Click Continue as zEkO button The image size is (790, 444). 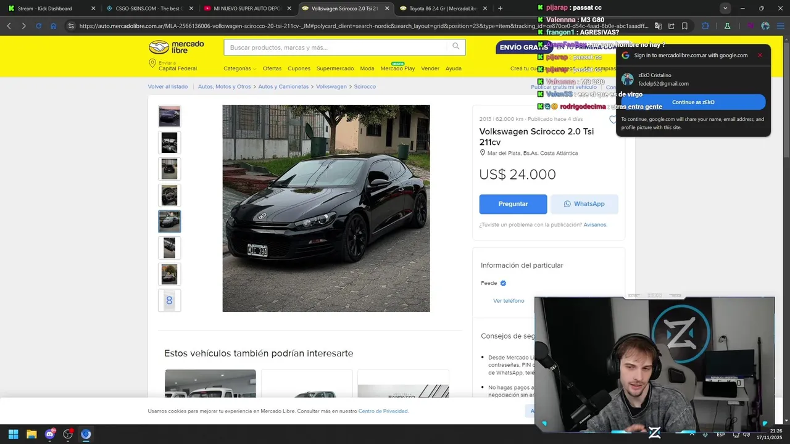693,102
